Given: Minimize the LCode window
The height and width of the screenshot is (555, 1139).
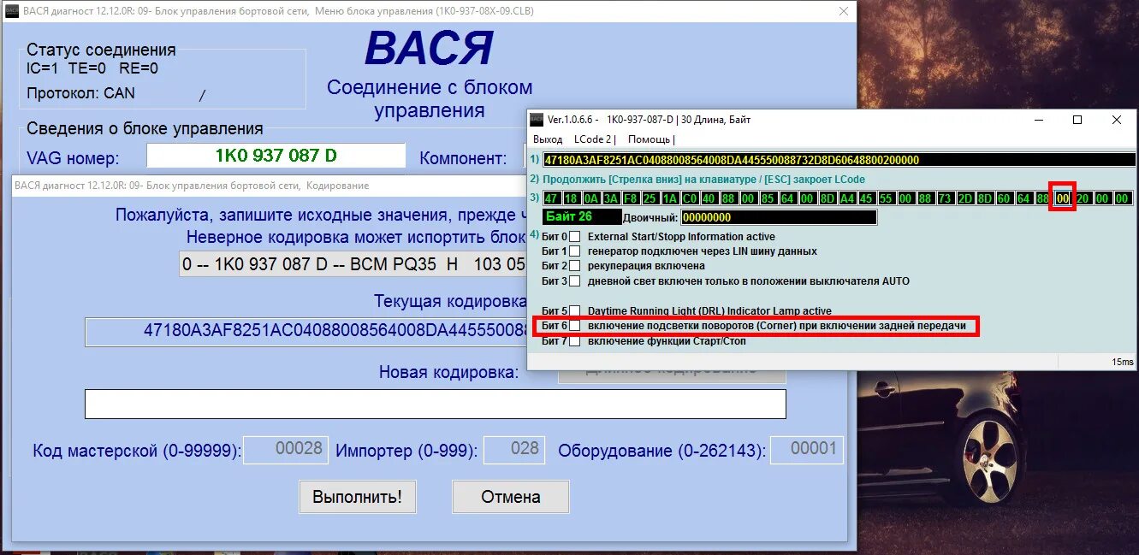Looking at the screenshot, I should 1038,120.
